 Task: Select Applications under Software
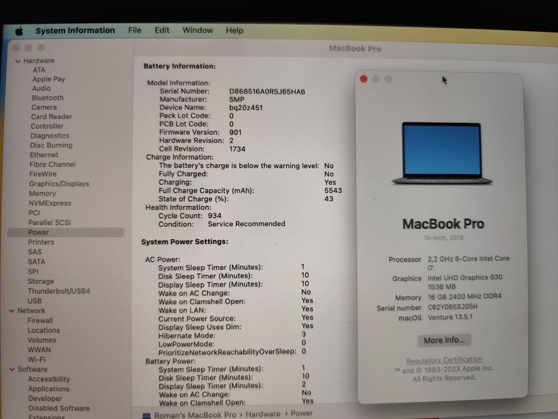[49, 388]
